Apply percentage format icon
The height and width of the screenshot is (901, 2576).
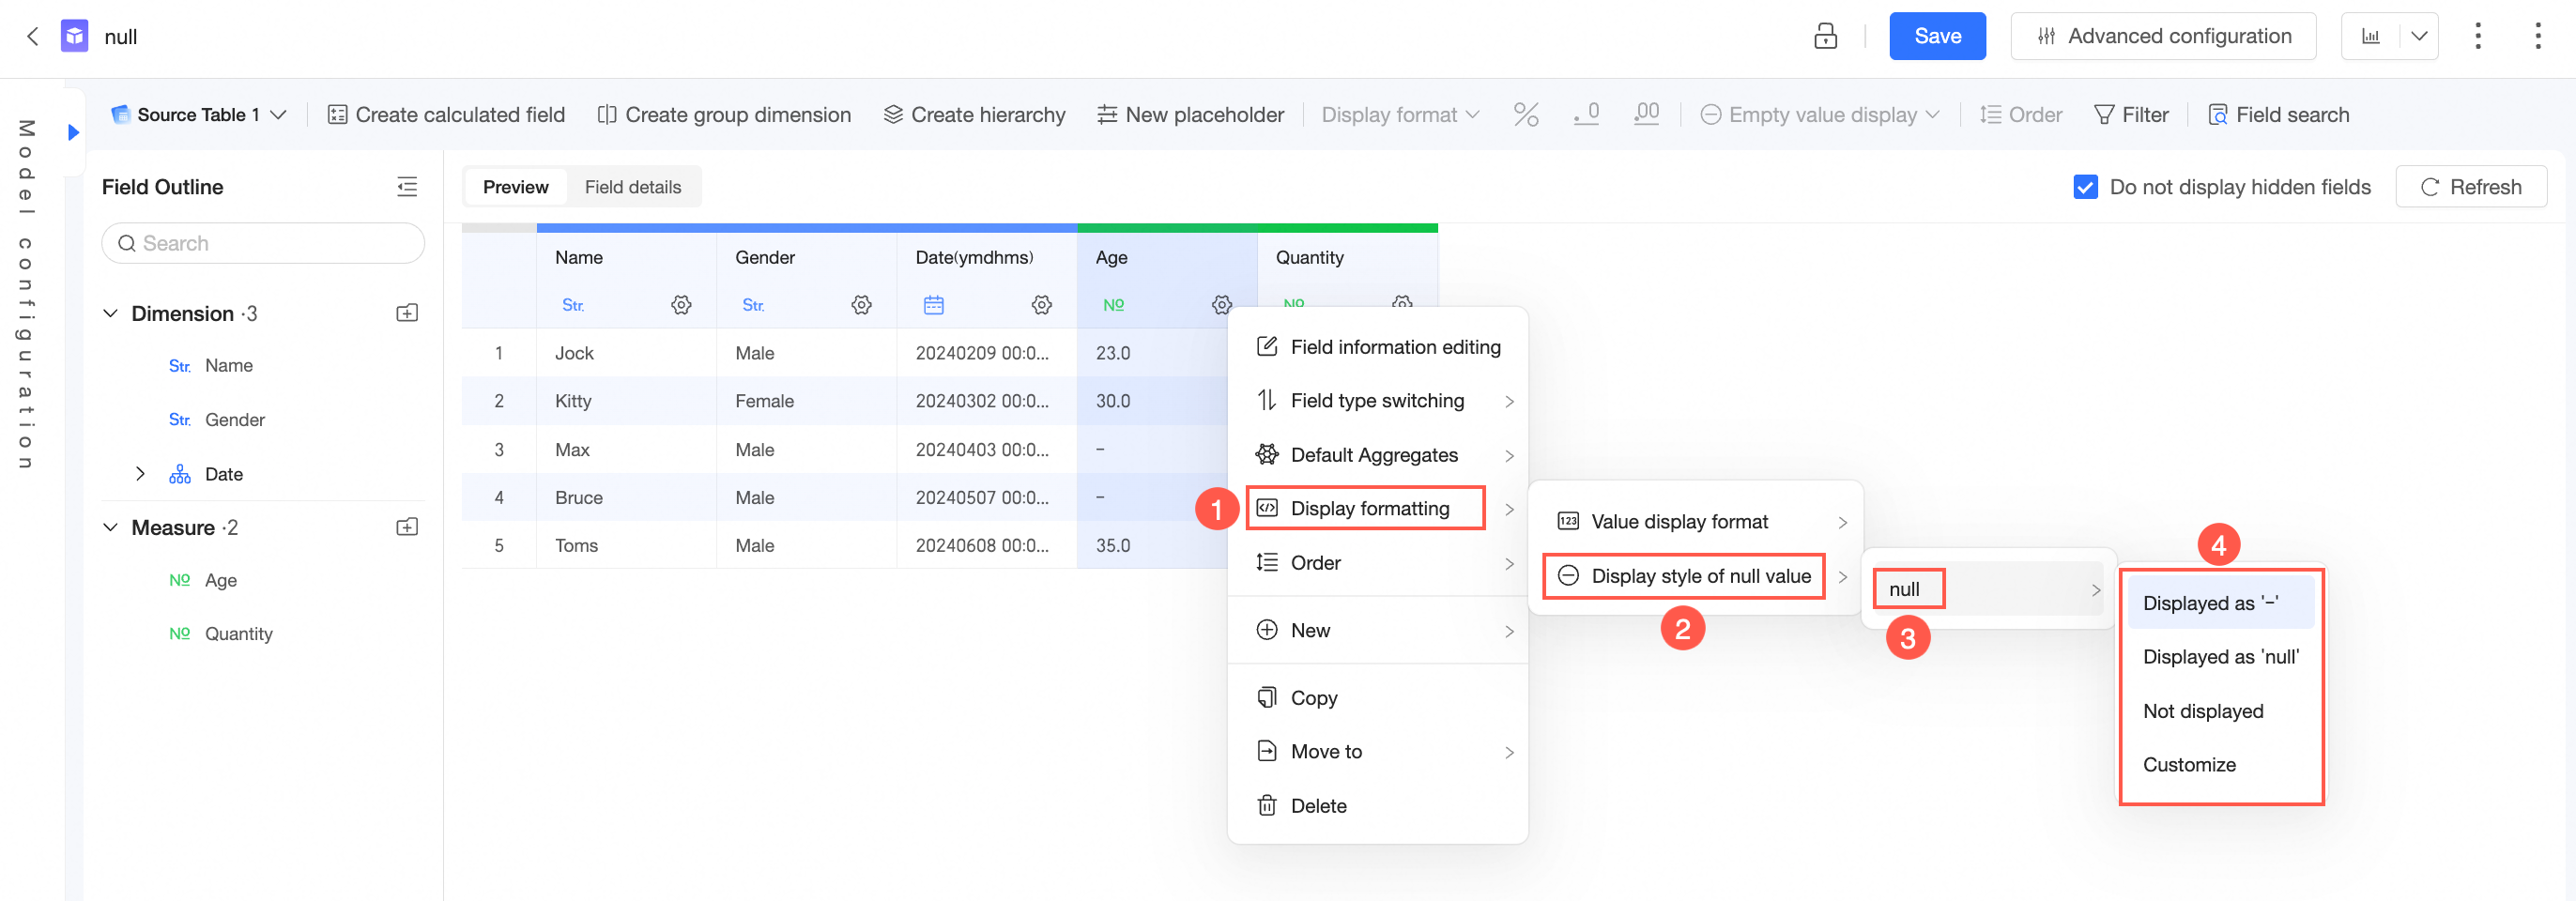(1525, 115)
